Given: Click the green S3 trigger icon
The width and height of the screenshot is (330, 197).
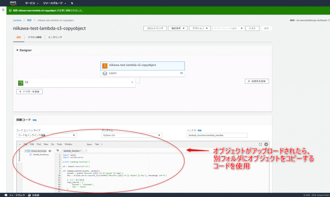Looking at the screenshot, I should [x=20, y=83].
